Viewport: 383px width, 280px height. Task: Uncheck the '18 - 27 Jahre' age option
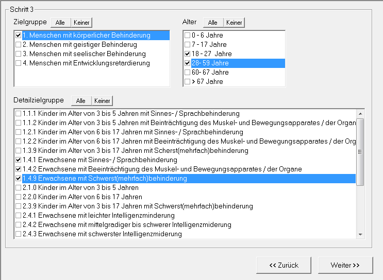click(x=188, y=54)
